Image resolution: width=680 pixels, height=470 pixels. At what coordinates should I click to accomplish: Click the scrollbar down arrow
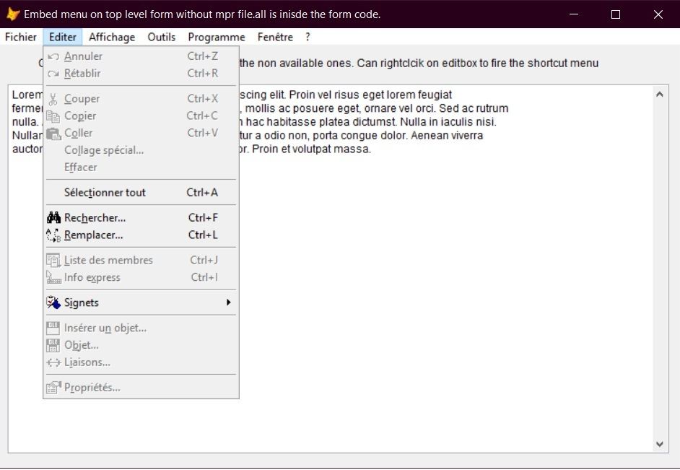658,444
